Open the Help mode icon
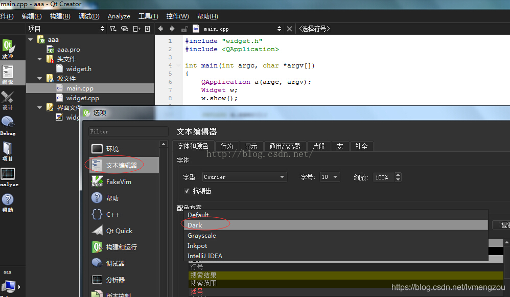Viewport: 510px width, 297px height. (8, 202)
